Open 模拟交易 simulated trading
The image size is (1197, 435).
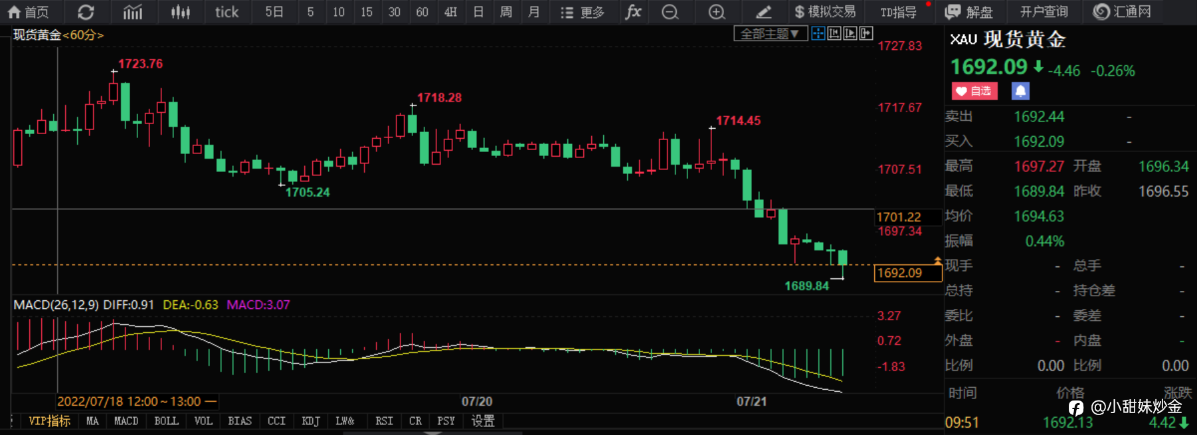point(825,12)
